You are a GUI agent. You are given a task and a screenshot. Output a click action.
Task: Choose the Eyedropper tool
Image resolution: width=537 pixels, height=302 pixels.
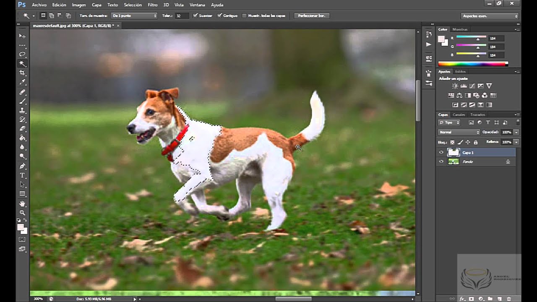point(22,82)
